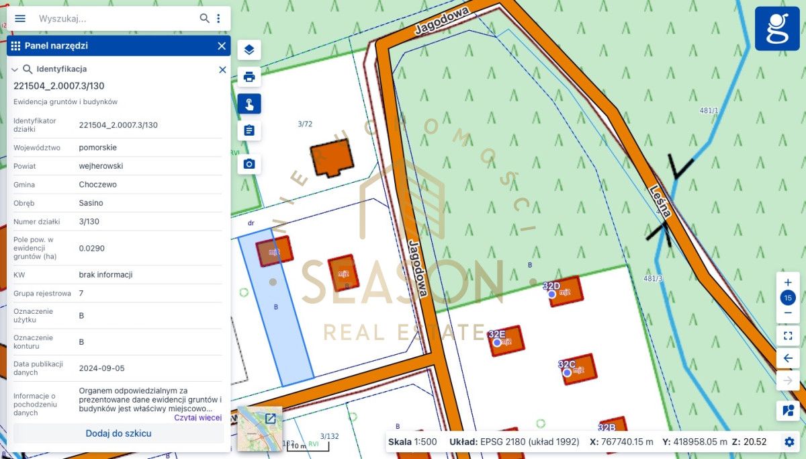806x459 pixels.
Task: Click the Leśna street label
Action: click(x=661, y=200)
